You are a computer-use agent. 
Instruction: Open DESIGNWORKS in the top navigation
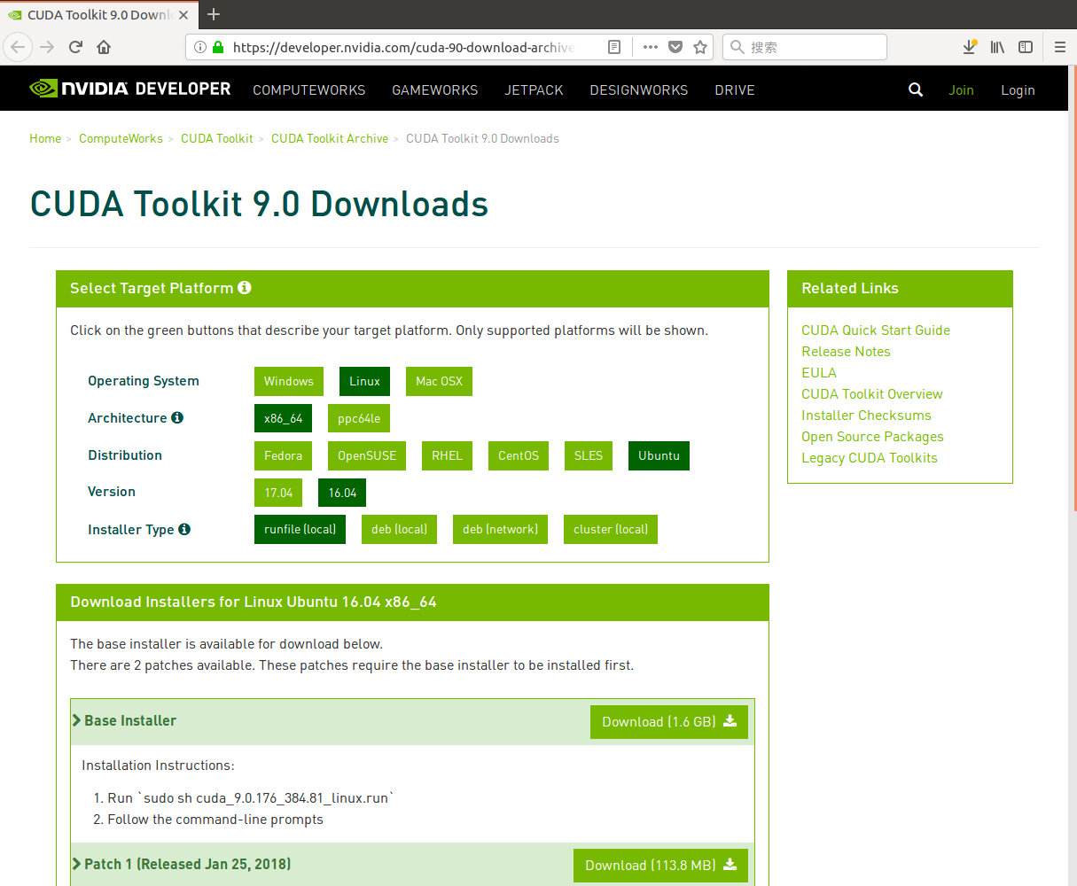pos(639,89)
